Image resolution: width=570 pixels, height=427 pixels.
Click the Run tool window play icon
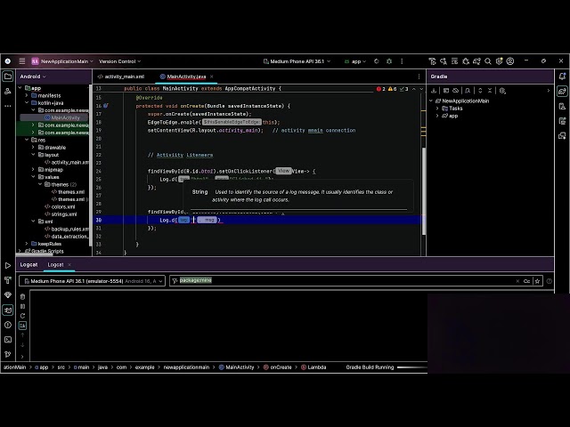coord(8,265)
